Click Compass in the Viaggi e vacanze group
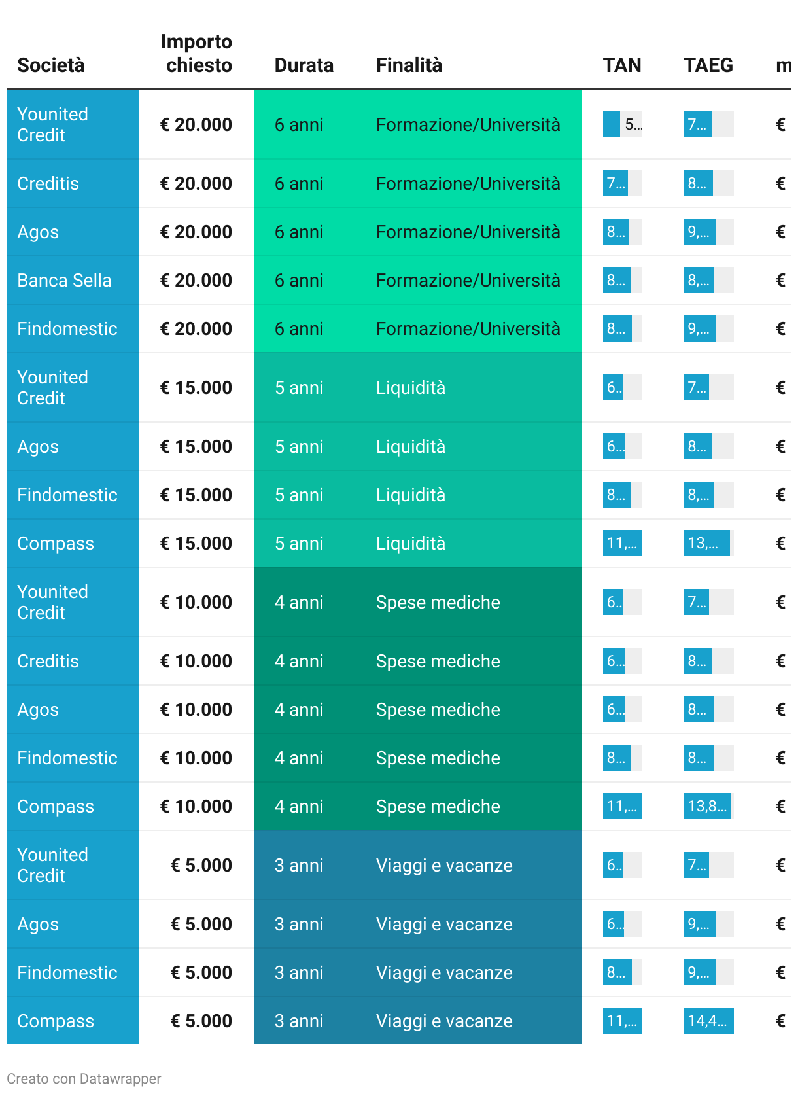 click(x=56, y=1021)
